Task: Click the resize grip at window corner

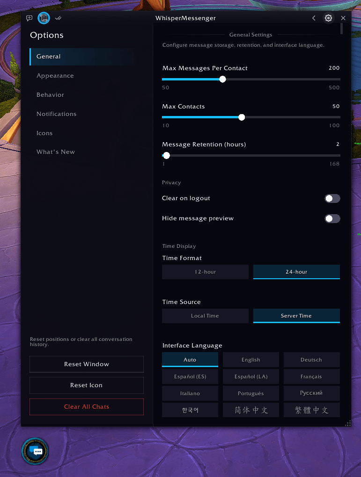Action: (x=348, y=423)
